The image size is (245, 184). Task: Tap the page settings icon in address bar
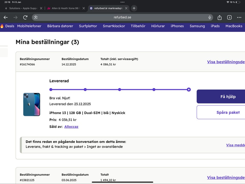[36, 17]
